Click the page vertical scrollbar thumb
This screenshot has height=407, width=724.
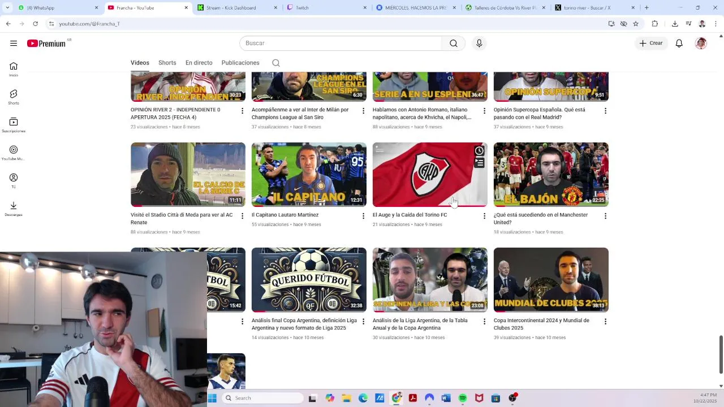coord(721,354)
